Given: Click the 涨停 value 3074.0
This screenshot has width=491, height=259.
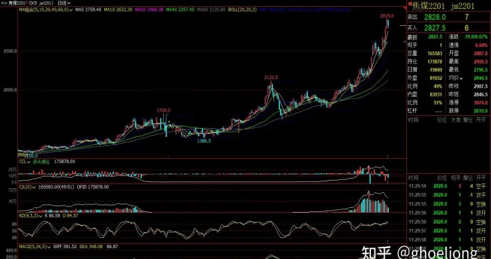Looking at the screenshot, I should tap(481, 103).
